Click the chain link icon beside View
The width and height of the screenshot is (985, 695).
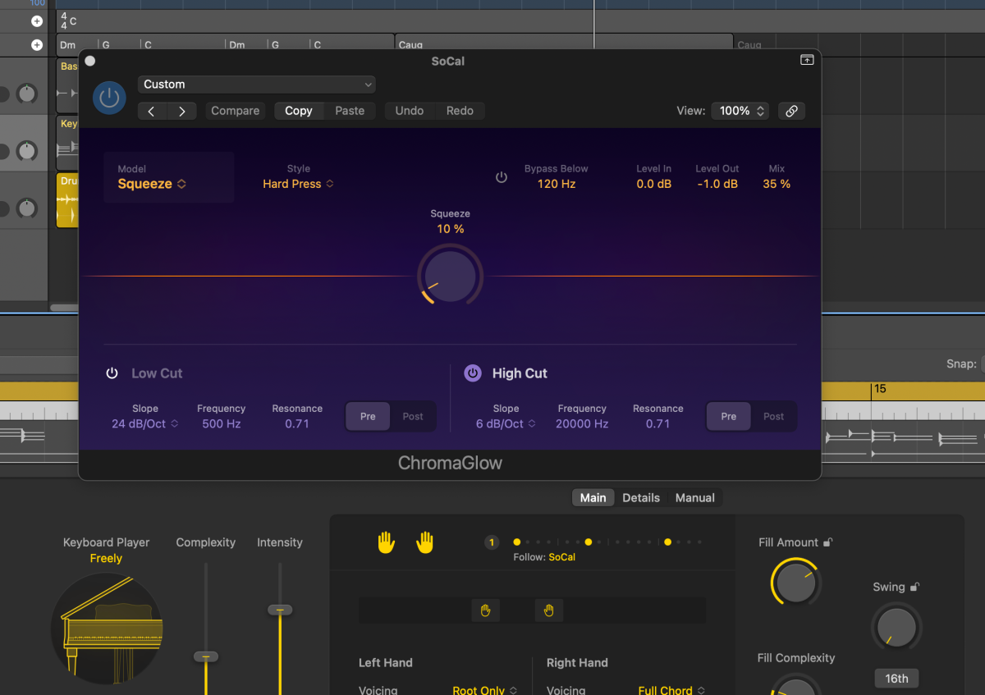790,110
